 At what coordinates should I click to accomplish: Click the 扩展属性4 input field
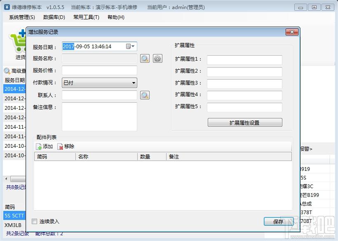245,96
